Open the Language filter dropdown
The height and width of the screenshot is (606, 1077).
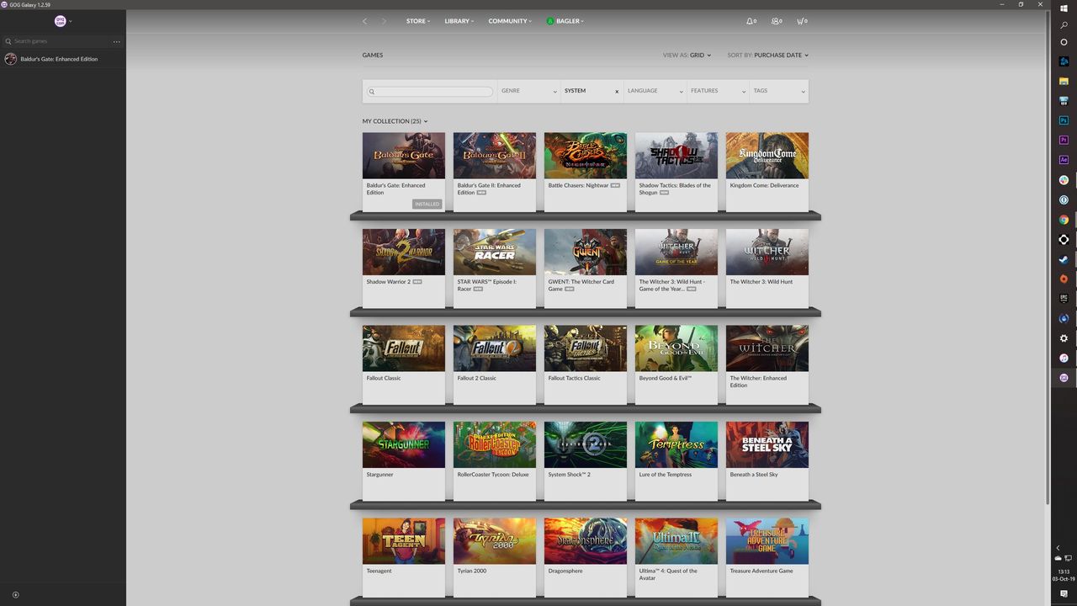(655, 91)
